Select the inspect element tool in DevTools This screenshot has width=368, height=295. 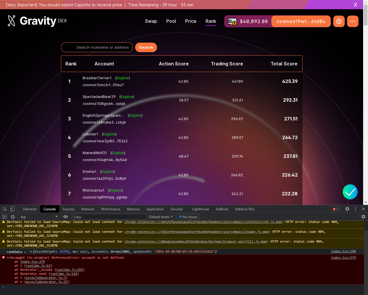pyautogui.click(x=4, y=209)
